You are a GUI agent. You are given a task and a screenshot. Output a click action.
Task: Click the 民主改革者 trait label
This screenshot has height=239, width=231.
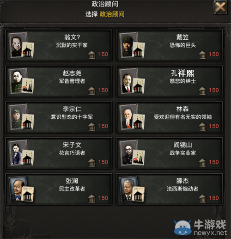point(72,189)
